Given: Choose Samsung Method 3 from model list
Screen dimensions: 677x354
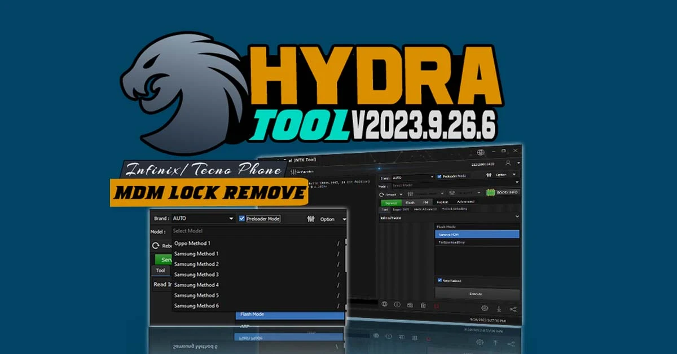Looking at the screenshot, I should [257, 275].
